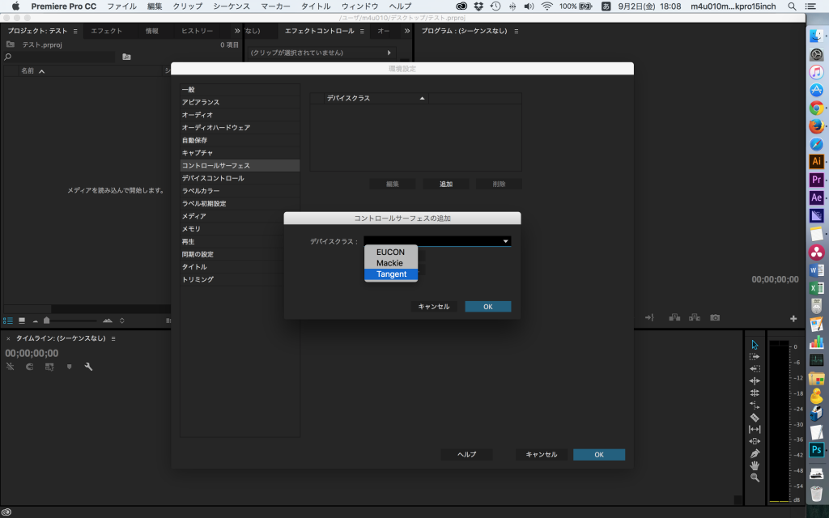
Task: Click the Export Frame camera icon
Action: coord(715,318)
